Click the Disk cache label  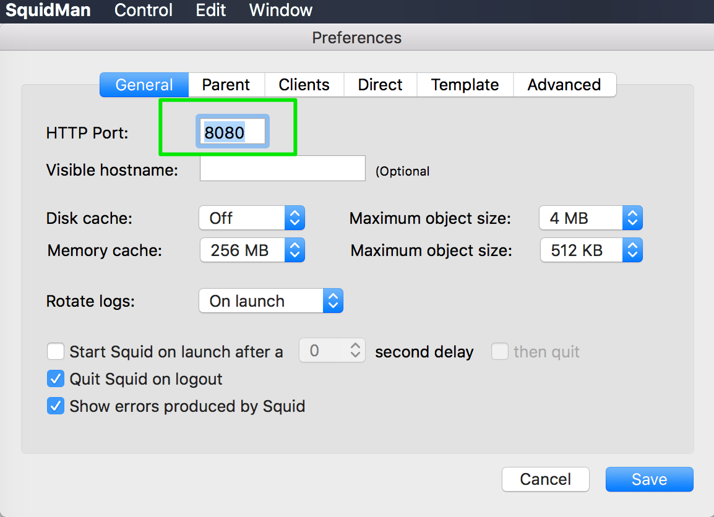[89, 218]
